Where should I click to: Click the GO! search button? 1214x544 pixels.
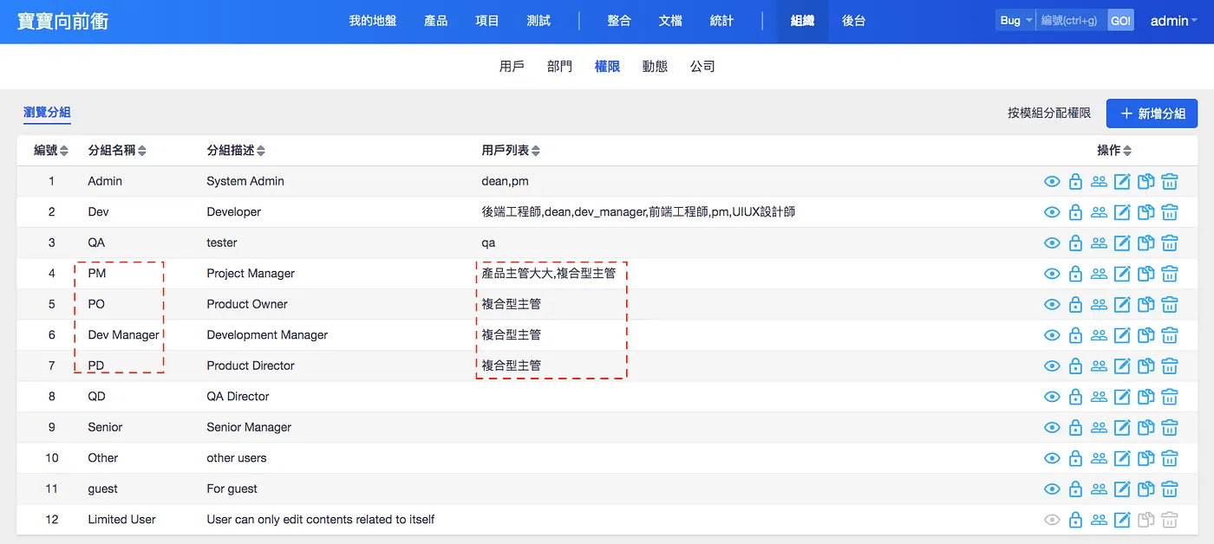point(1120,21)
